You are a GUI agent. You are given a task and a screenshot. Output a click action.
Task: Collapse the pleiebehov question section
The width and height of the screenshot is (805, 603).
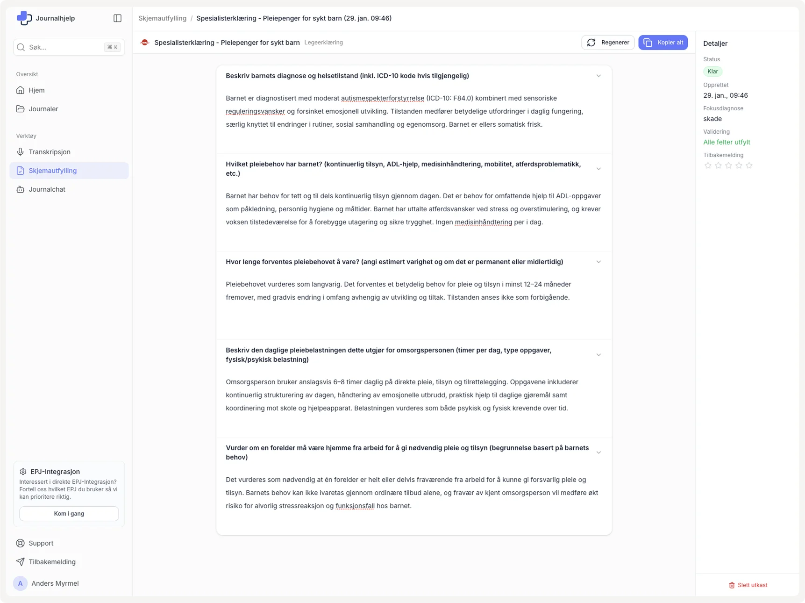pyautogui.click(x=598, y=169)
